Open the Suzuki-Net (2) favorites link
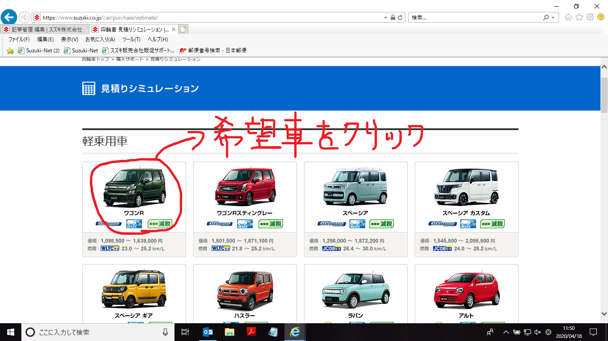The width and height of the screenshot is (608, 341). pyautogui.click(x=39, y=51)
